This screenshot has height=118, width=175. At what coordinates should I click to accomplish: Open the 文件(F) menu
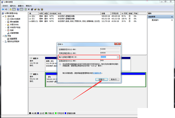point(5,6)
